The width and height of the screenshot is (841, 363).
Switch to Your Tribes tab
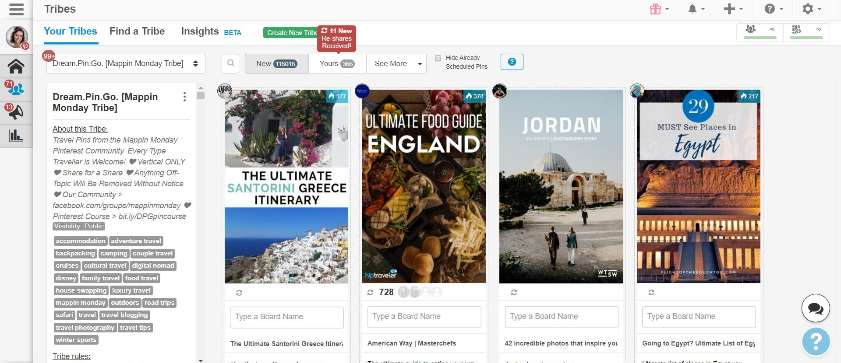point(71,31)
